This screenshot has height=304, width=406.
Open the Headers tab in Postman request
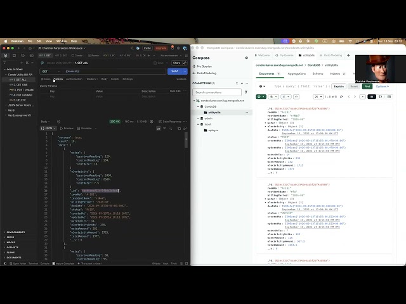91,79
